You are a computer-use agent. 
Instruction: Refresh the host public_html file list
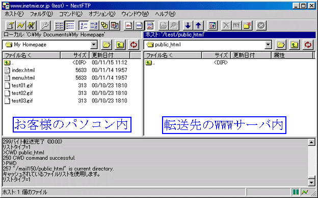pos(308,45)
